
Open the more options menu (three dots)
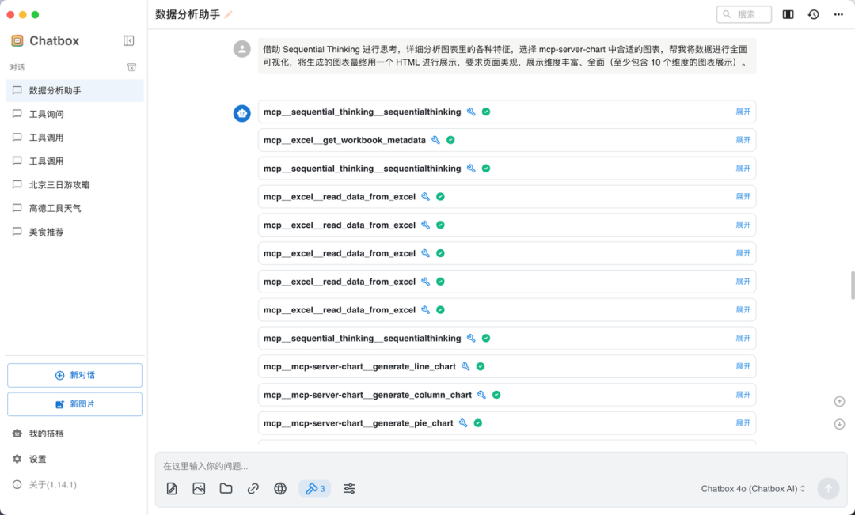pos(838,14)
